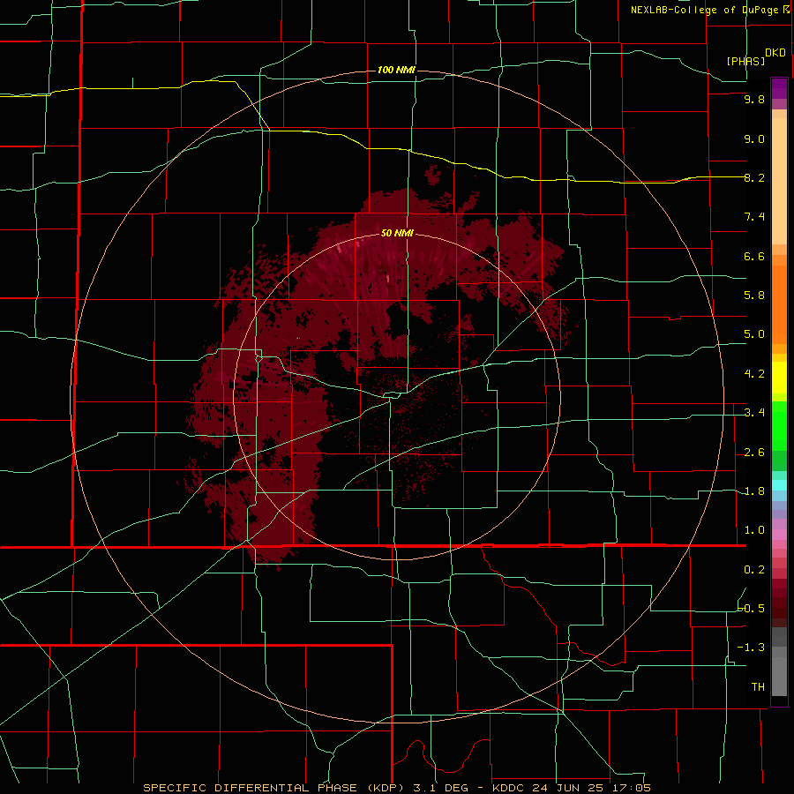Select the 9.8 value on the legend

tap(754, 99)
